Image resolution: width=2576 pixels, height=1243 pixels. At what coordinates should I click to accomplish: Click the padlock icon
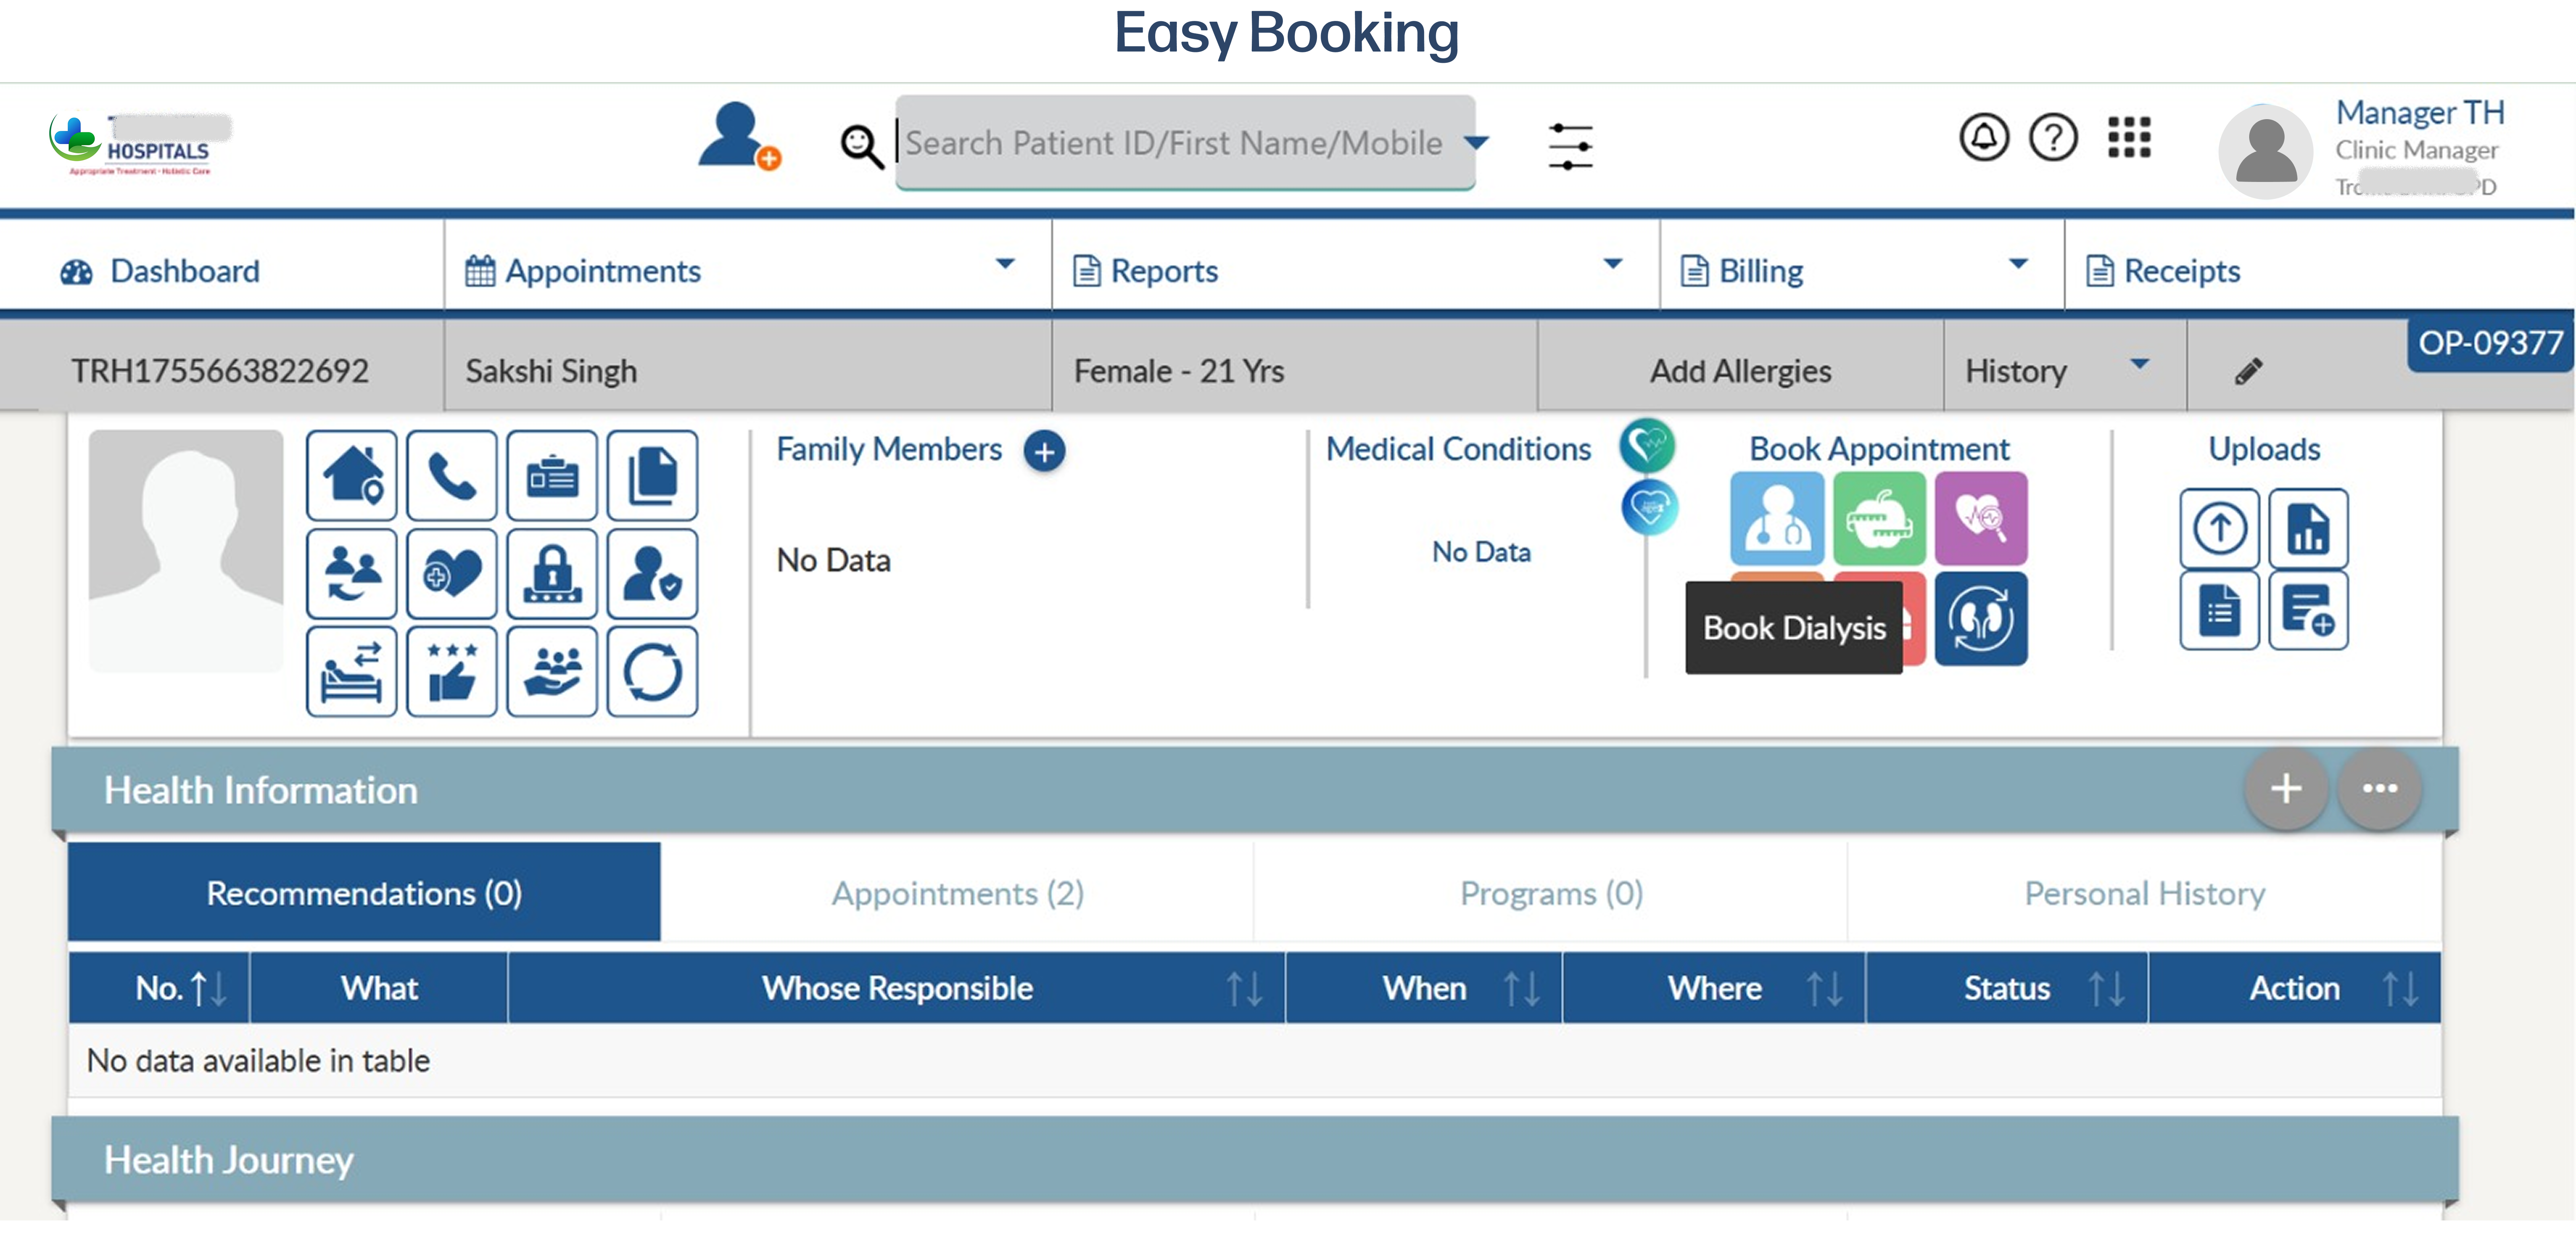tap(552, 574)
